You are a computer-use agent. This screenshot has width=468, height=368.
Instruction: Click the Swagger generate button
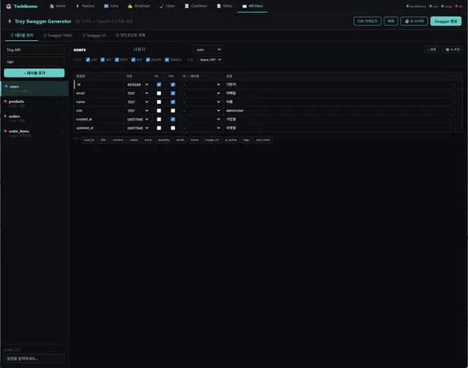point(445,21)
